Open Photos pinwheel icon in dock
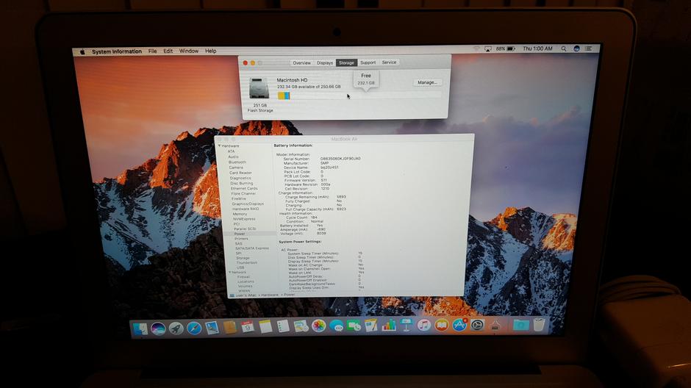Viewport: 691px width, 388px height. pos(318,326)
